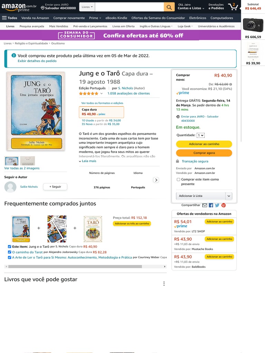Viewport: 265px width, 353px height.
Task: Open 'eBooks Kindle' navigation menu item
Action: pyautogui.click(x=116, y=18)
